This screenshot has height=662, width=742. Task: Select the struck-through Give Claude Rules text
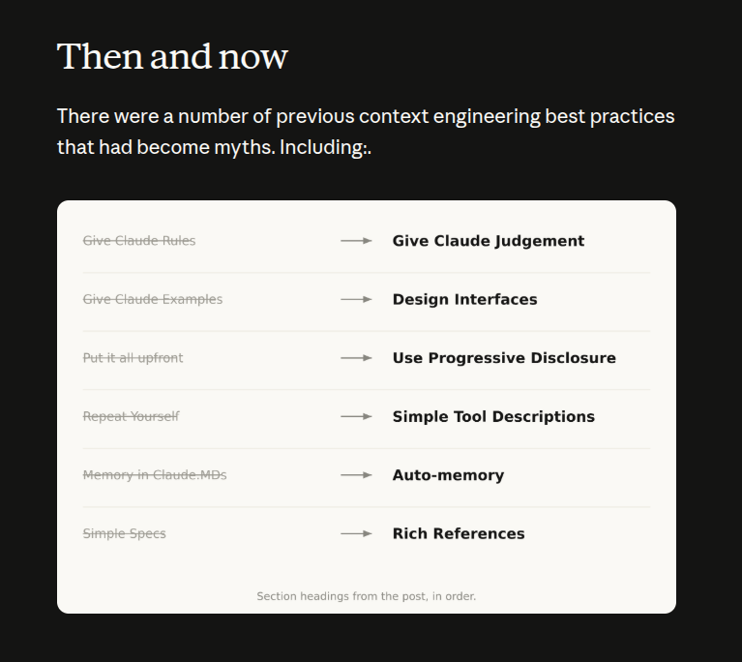[139, 241]
